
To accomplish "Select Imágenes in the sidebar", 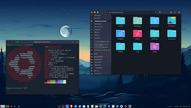I will point(97,30).
